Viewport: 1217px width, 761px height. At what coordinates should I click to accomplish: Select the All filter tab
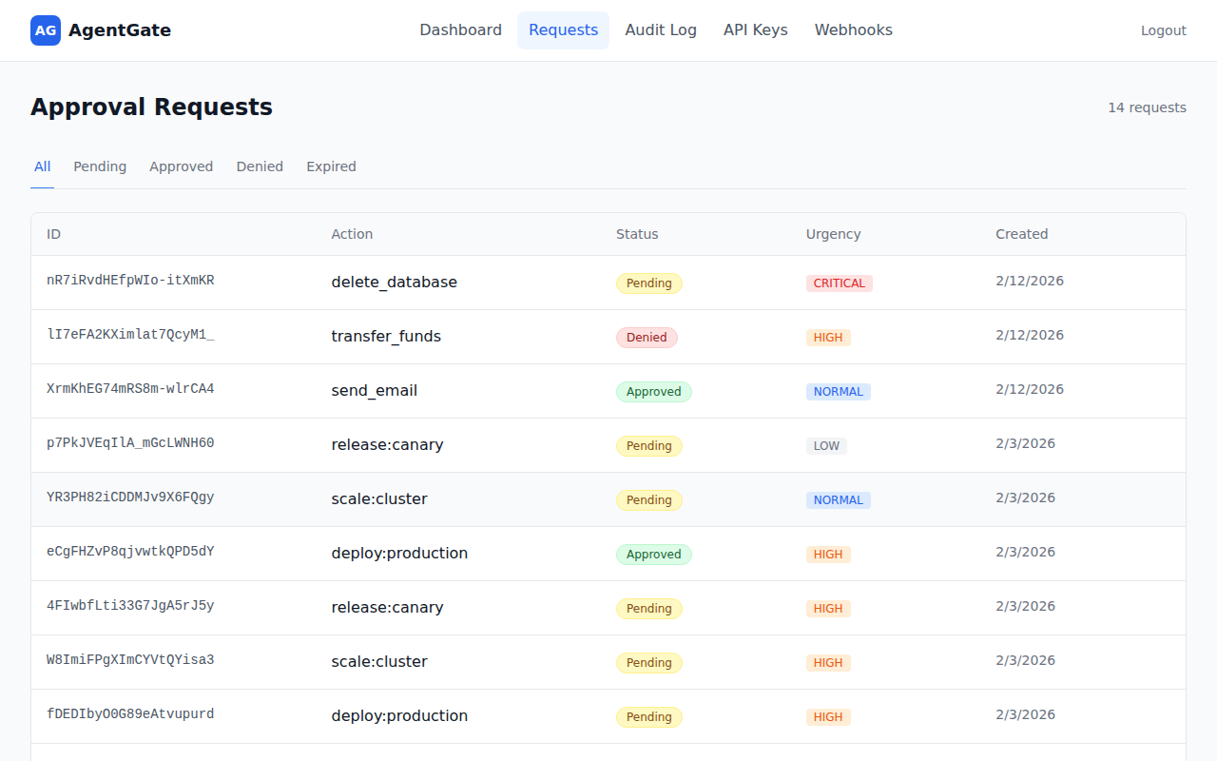point(43,166)
